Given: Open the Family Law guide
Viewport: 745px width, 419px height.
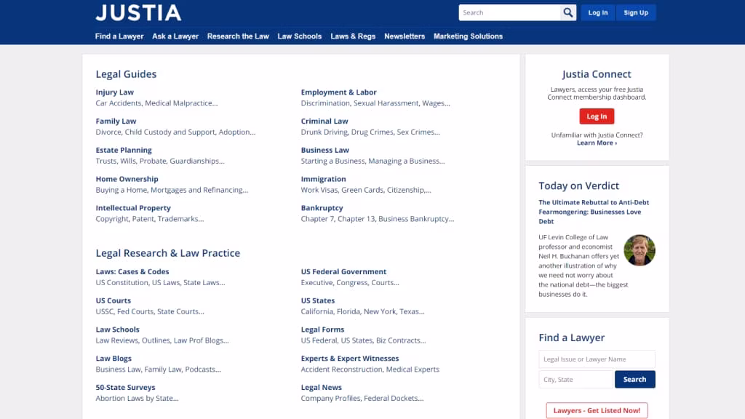Looking at the screenshot, I should click(116, 121).
